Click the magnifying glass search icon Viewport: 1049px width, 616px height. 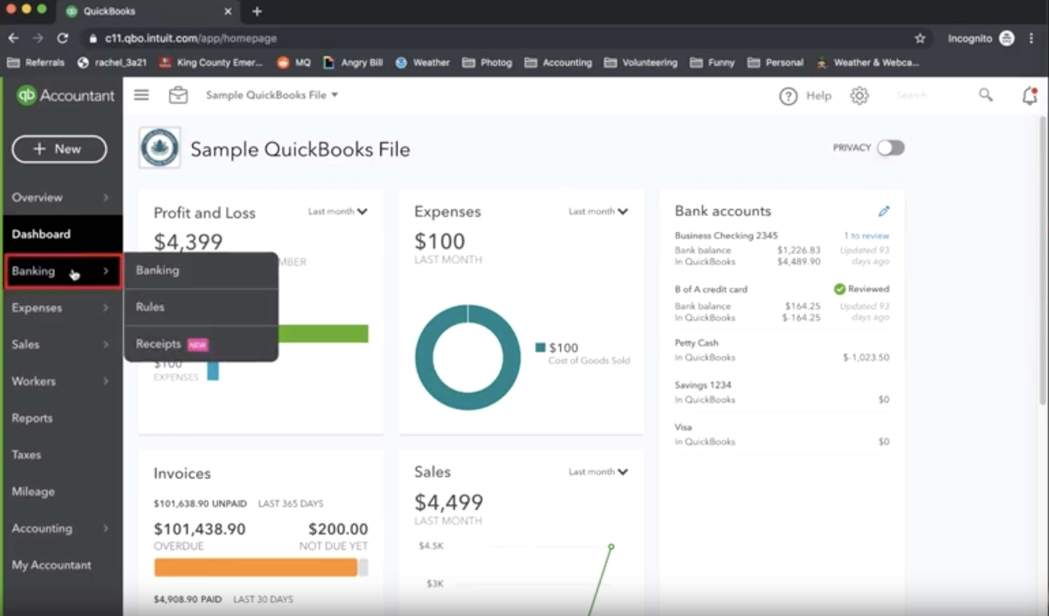click(985, 95)
